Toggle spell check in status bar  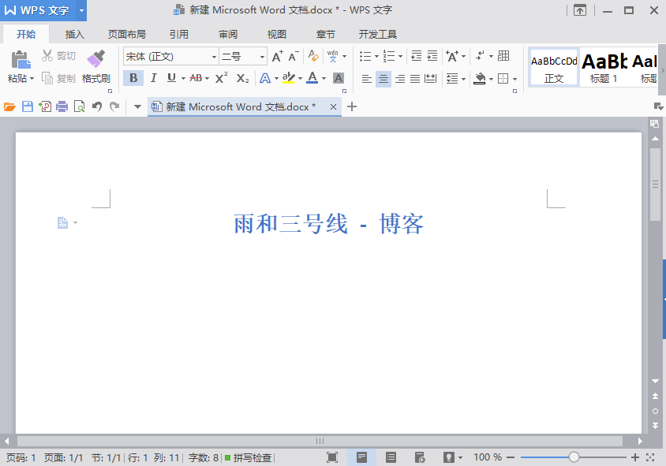tap(249, 457)
